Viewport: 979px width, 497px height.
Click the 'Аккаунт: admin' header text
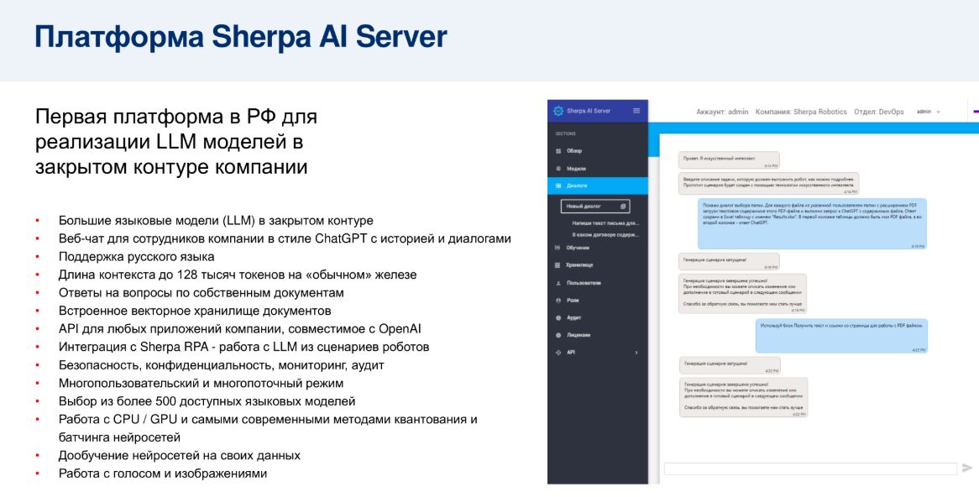[x=722, y=112]
